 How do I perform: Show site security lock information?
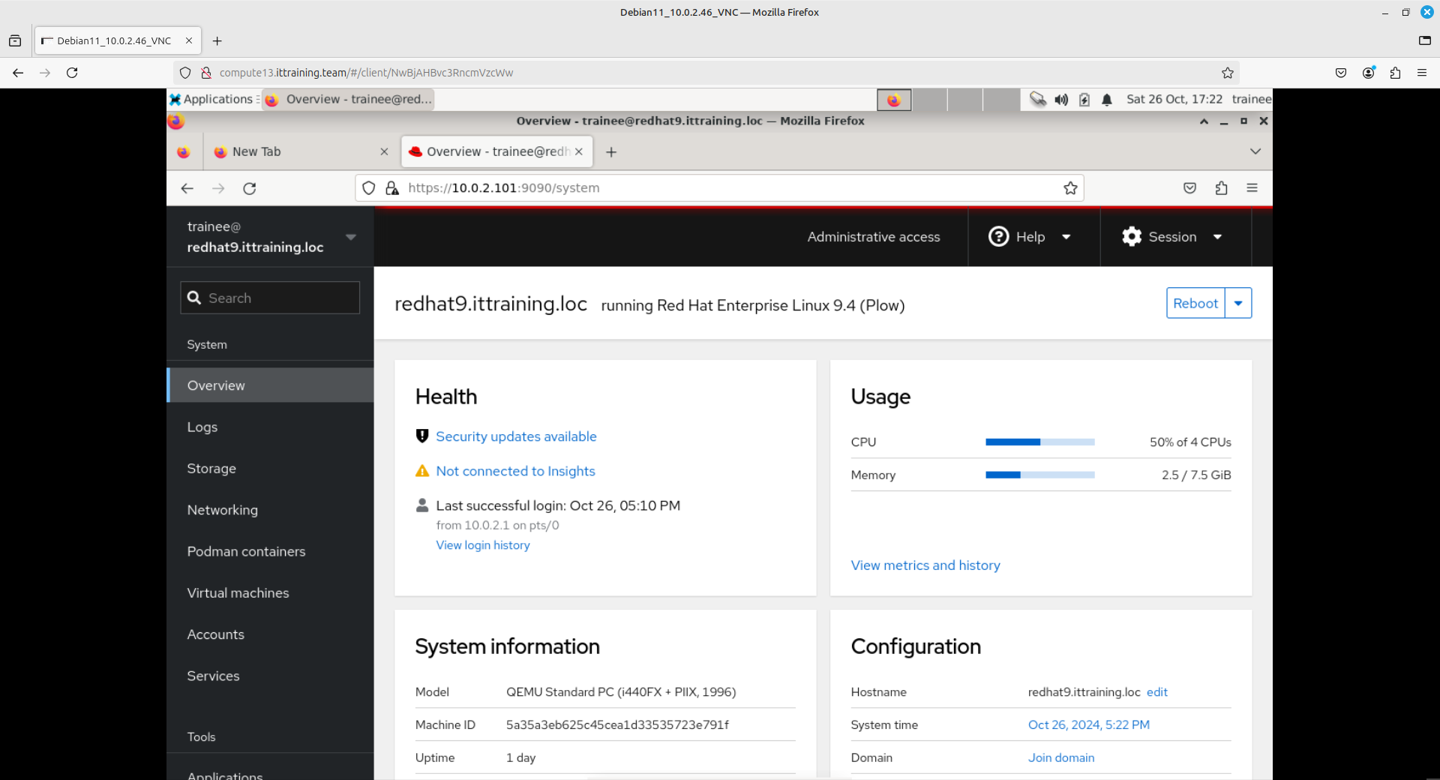(x=391, y=188)
